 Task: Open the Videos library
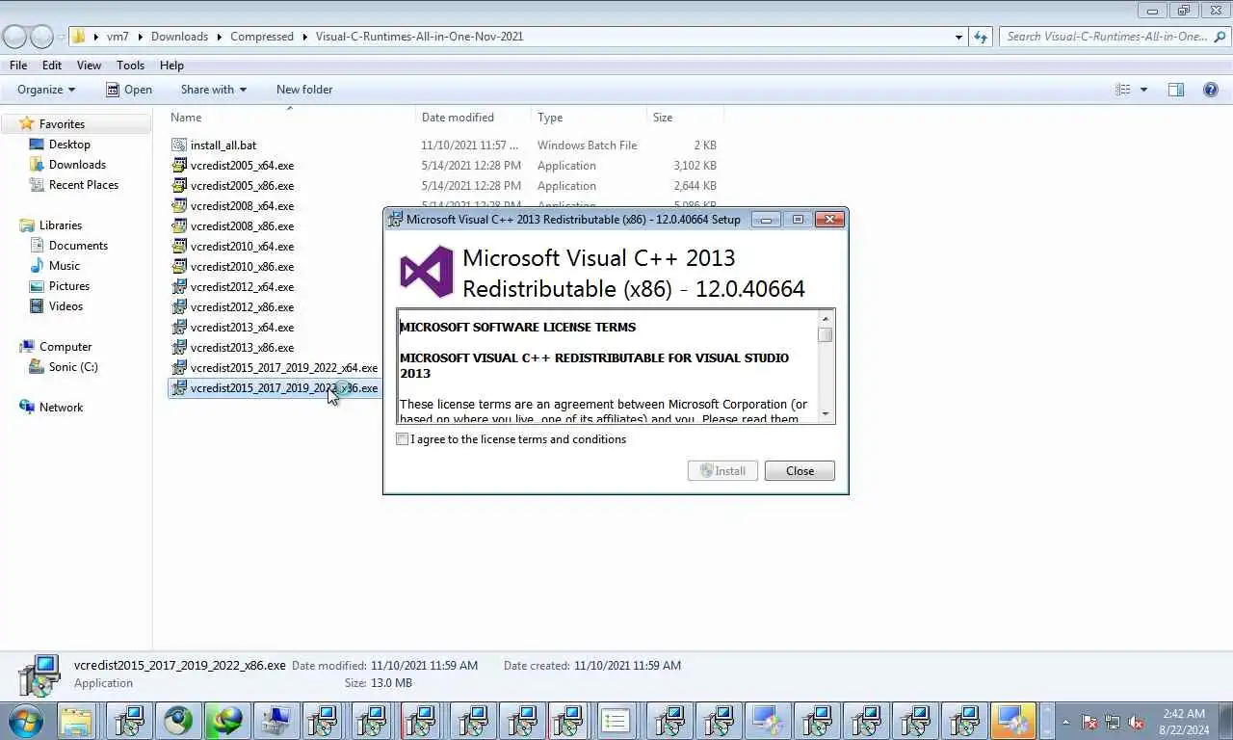click(x=66, y=306)
